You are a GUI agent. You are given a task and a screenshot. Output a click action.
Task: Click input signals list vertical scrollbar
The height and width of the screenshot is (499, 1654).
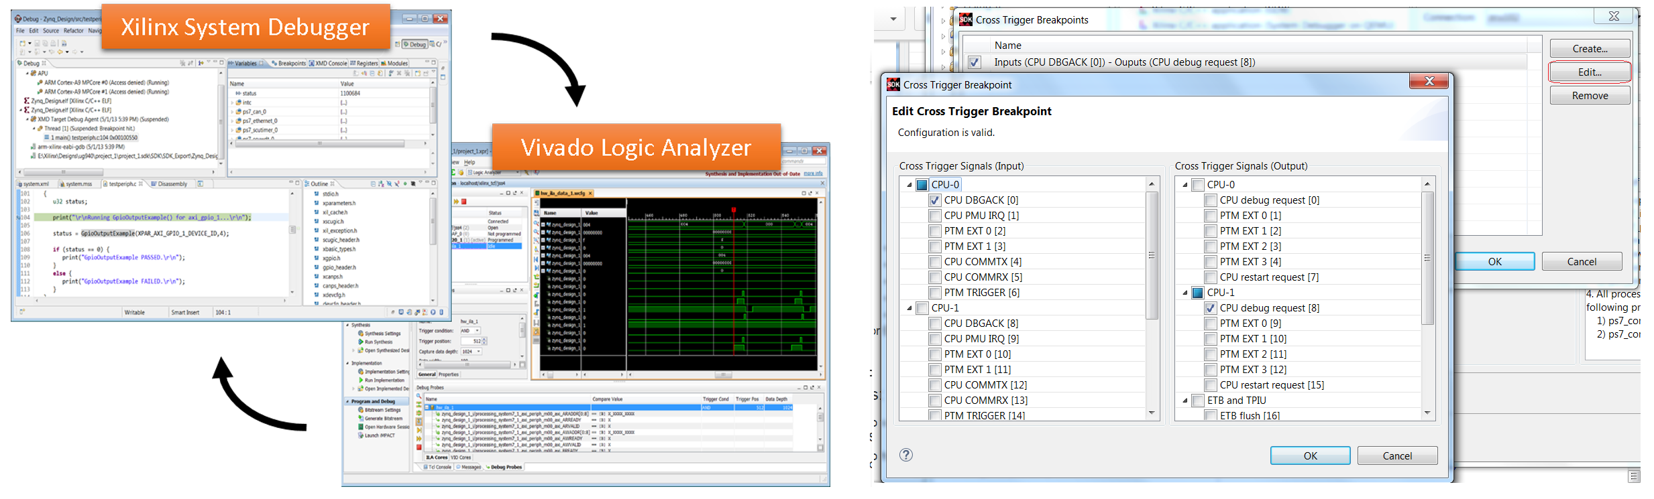click(1152, 256)
